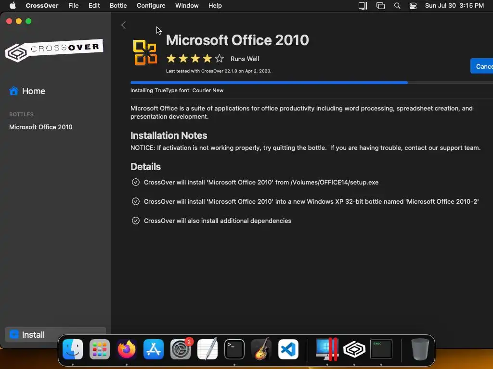Click 'Installing TrueType font: Courier New' status
This screenshot has height=369, width=493.
point(177,90)
